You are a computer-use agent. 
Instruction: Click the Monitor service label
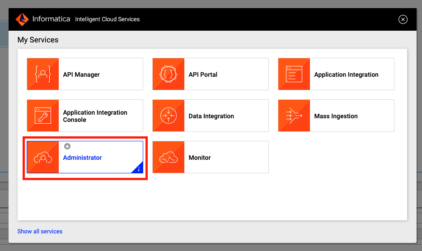200,158
